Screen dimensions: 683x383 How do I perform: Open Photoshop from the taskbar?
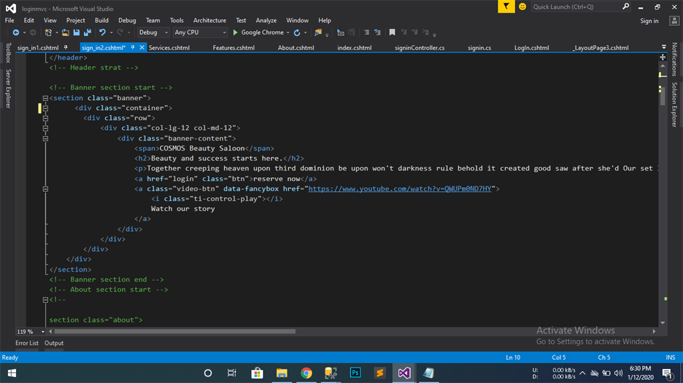pyautogui.click(x=355, y=373)
